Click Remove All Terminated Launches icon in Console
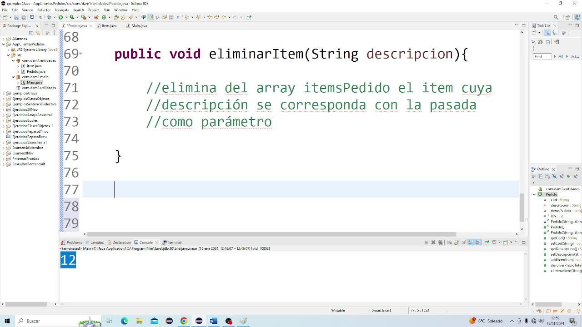The height and width of the screenshot is (327, 582). (x=440, y=243)
